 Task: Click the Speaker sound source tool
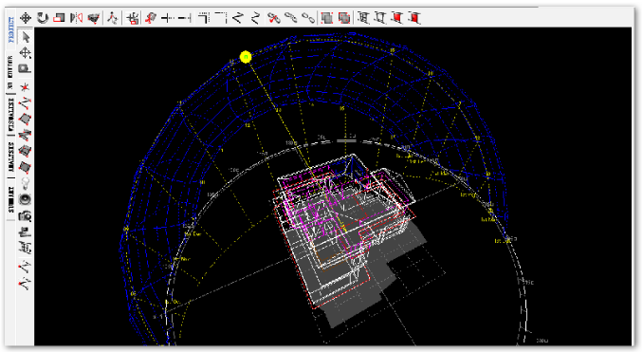tap(26, 199)
